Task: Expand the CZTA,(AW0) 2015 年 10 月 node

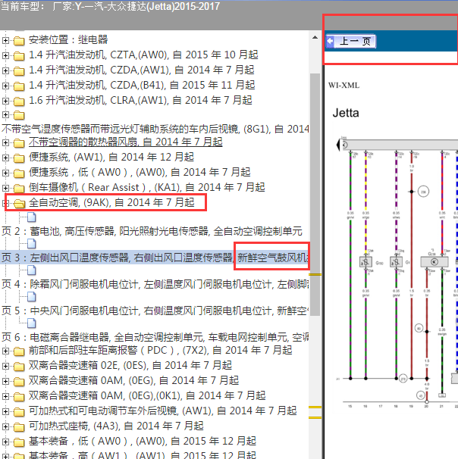Action: [x=5, y=55]
